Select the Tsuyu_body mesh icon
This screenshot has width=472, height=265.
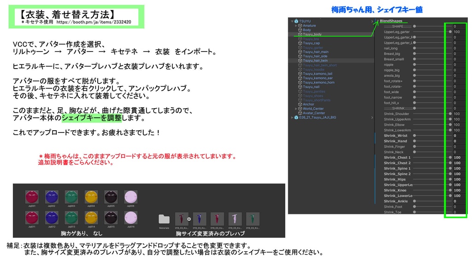tap(299, 34)
